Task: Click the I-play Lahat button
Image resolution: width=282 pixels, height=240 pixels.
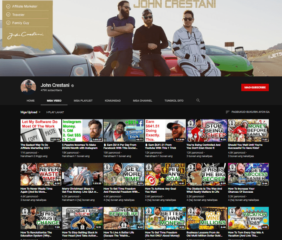Action: coord(55,112)
